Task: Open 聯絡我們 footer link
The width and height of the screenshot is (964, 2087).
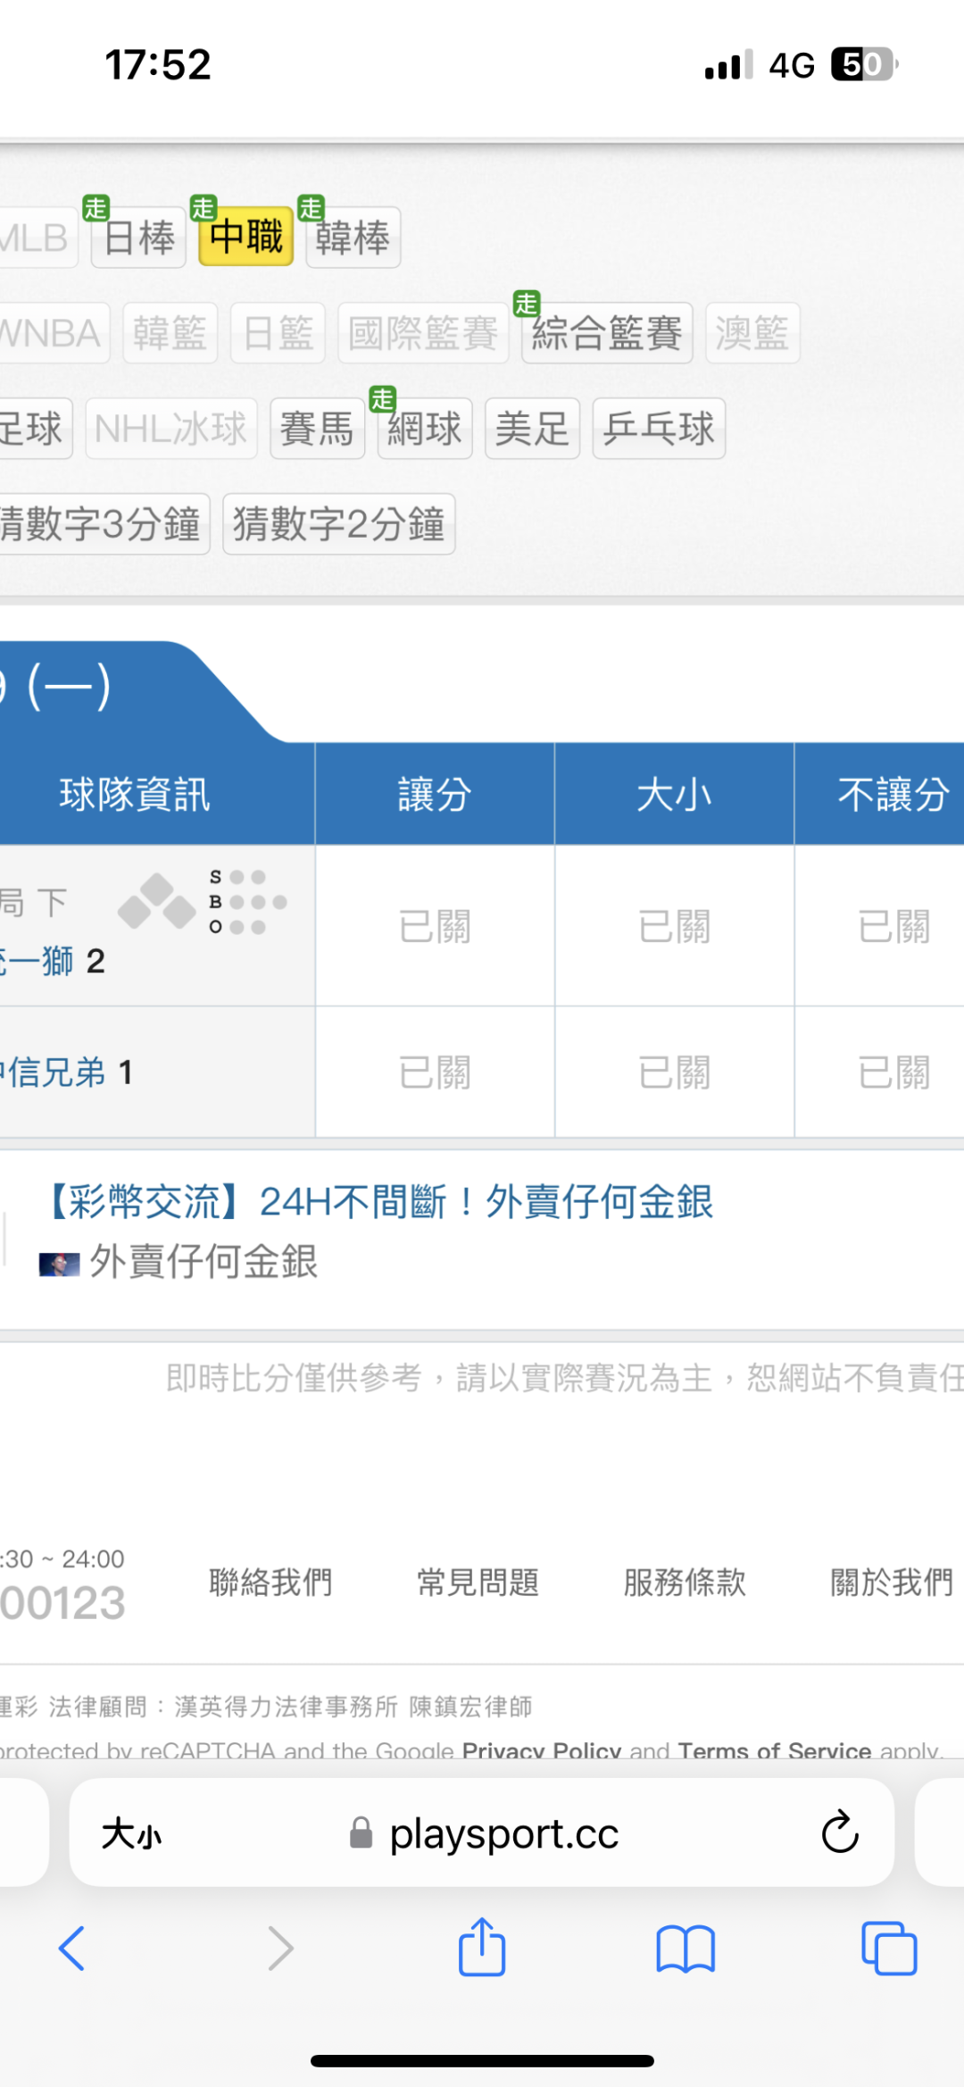Action: [270, 1582]
